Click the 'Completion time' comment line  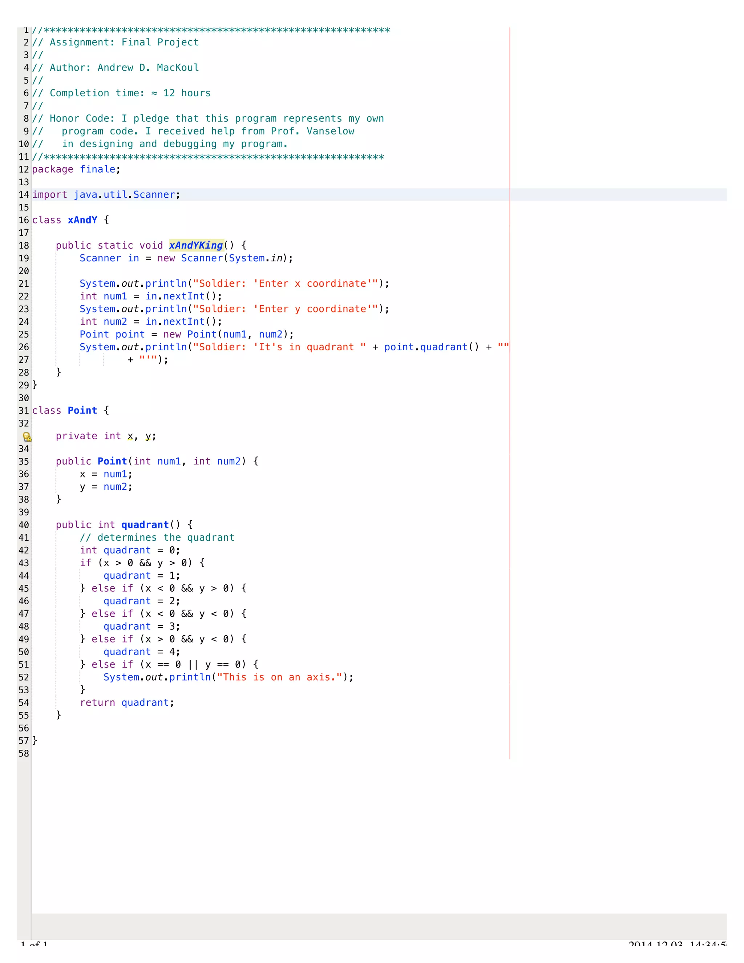pos(121,93)
